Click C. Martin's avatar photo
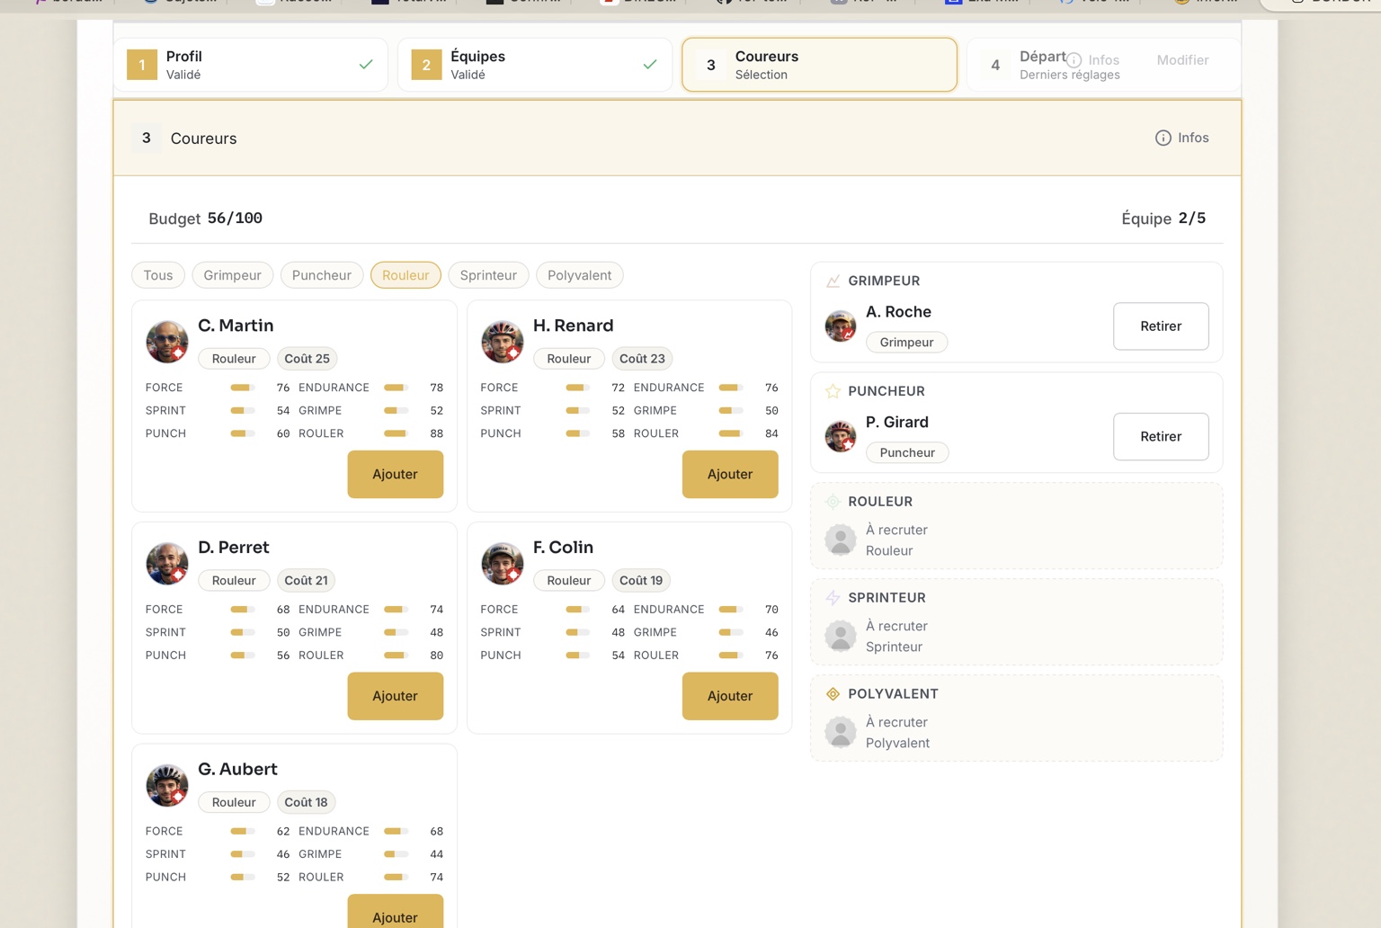The height and width of the screenshot is (928, 1381). [x=167, y=342]
